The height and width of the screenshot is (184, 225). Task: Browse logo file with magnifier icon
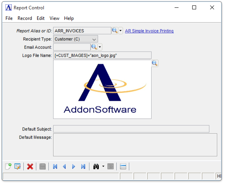coord(155,63)
